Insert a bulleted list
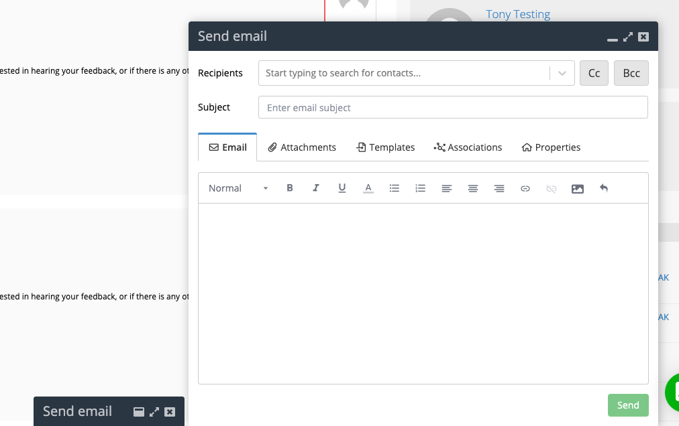Viewport: 679px width, 426px height. 394,188
